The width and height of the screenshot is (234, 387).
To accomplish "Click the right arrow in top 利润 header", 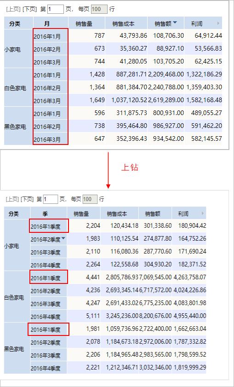I will [x=218, y=23].
